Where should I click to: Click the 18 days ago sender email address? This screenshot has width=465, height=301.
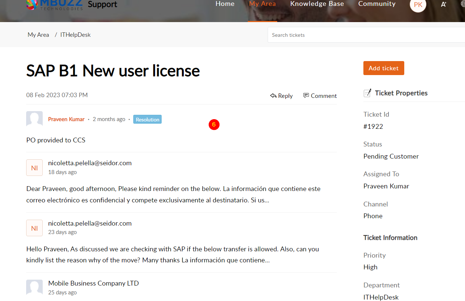point(90,163)
